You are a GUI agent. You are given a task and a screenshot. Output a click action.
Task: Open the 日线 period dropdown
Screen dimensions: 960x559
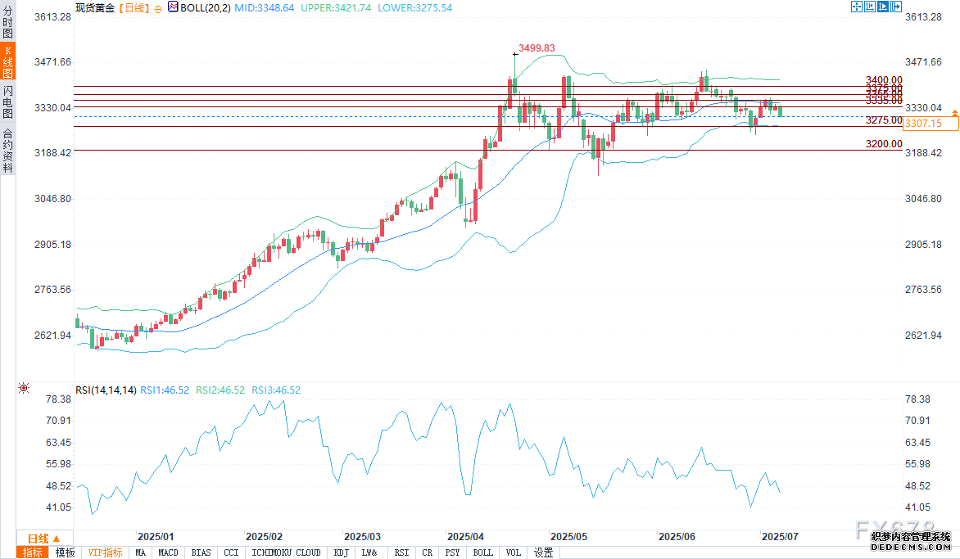pyautogui.click(x=44, y=539)
